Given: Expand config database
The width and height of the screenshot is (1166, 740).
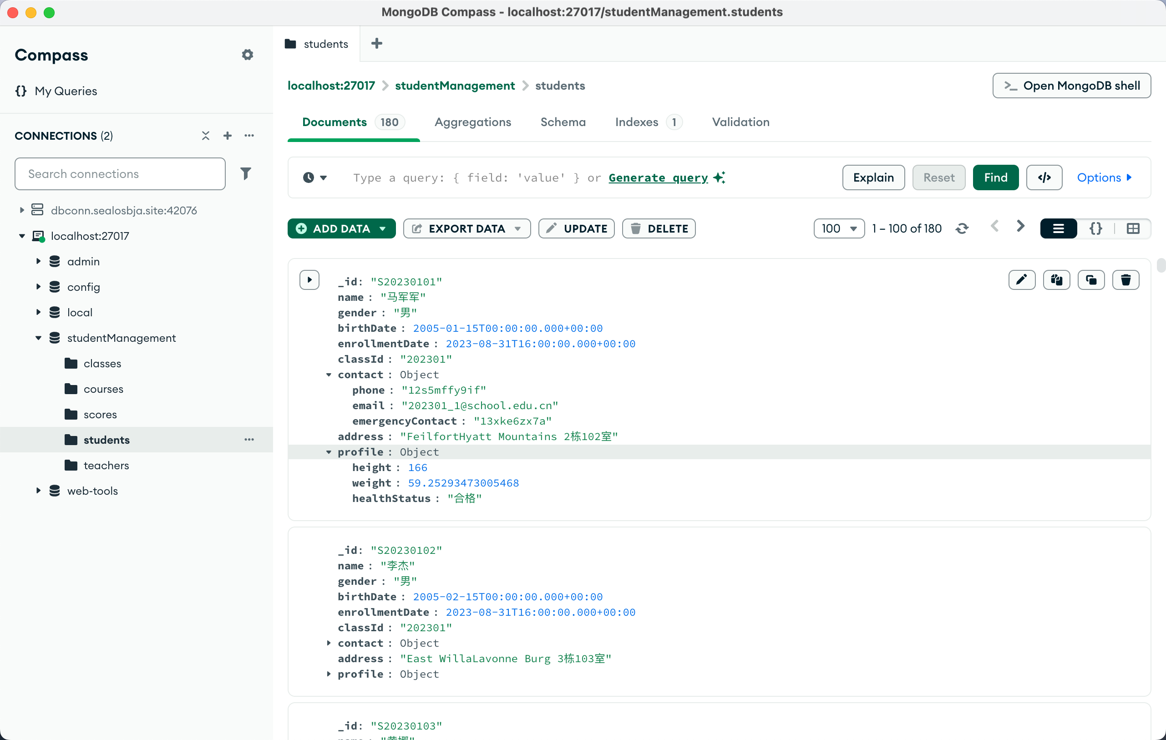Looking at the screenshot, I should (38, 287).
